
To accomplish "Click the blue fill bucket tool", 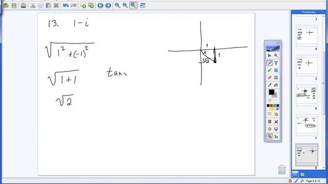I will click(276, 85).
